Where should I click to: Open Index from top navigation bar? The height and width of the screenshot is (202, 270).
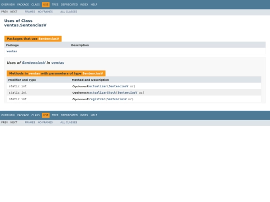click(x=84, y=4)
